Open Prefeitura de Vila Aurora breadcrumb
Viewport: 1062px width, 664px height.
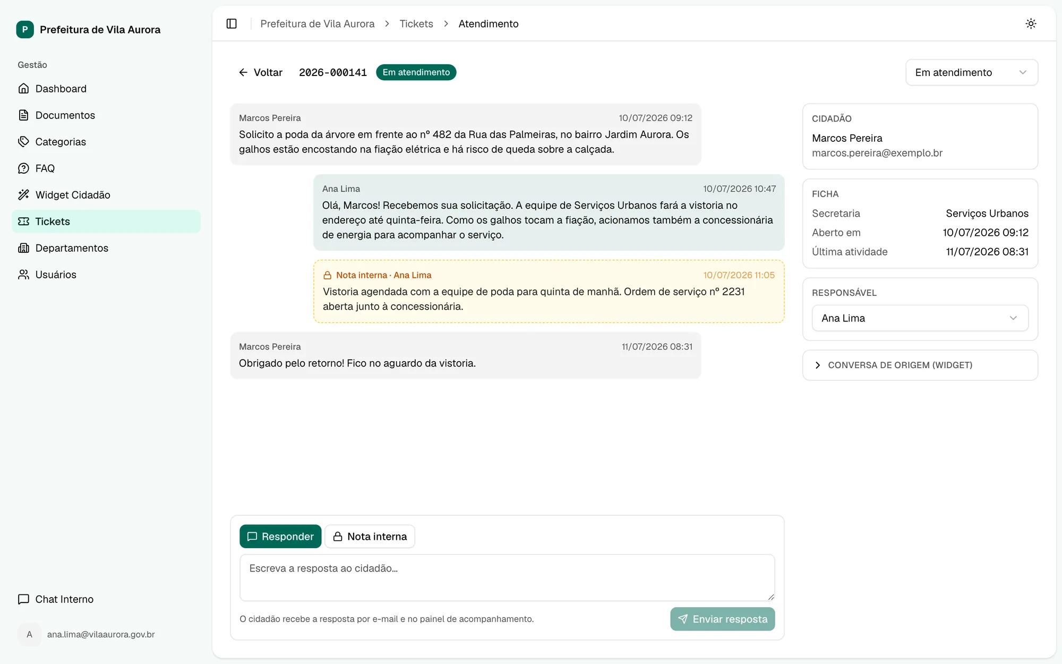point(317,23)
